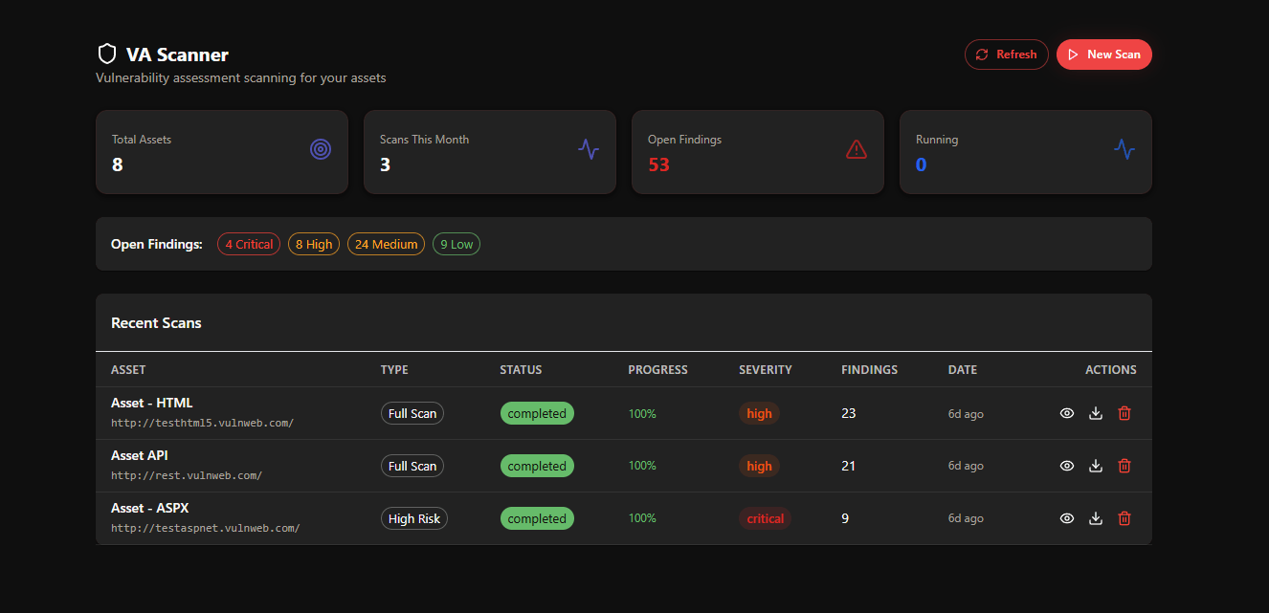
Task: Open the Open Findings total 53
Action: (658, 164)
